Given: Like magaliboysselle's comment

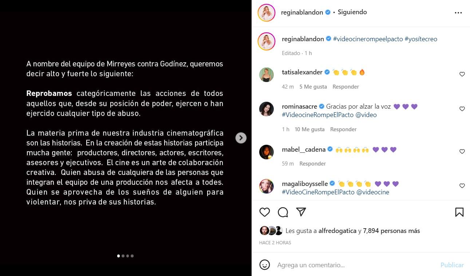Looking at the screenshot, I should coord(462,186).
